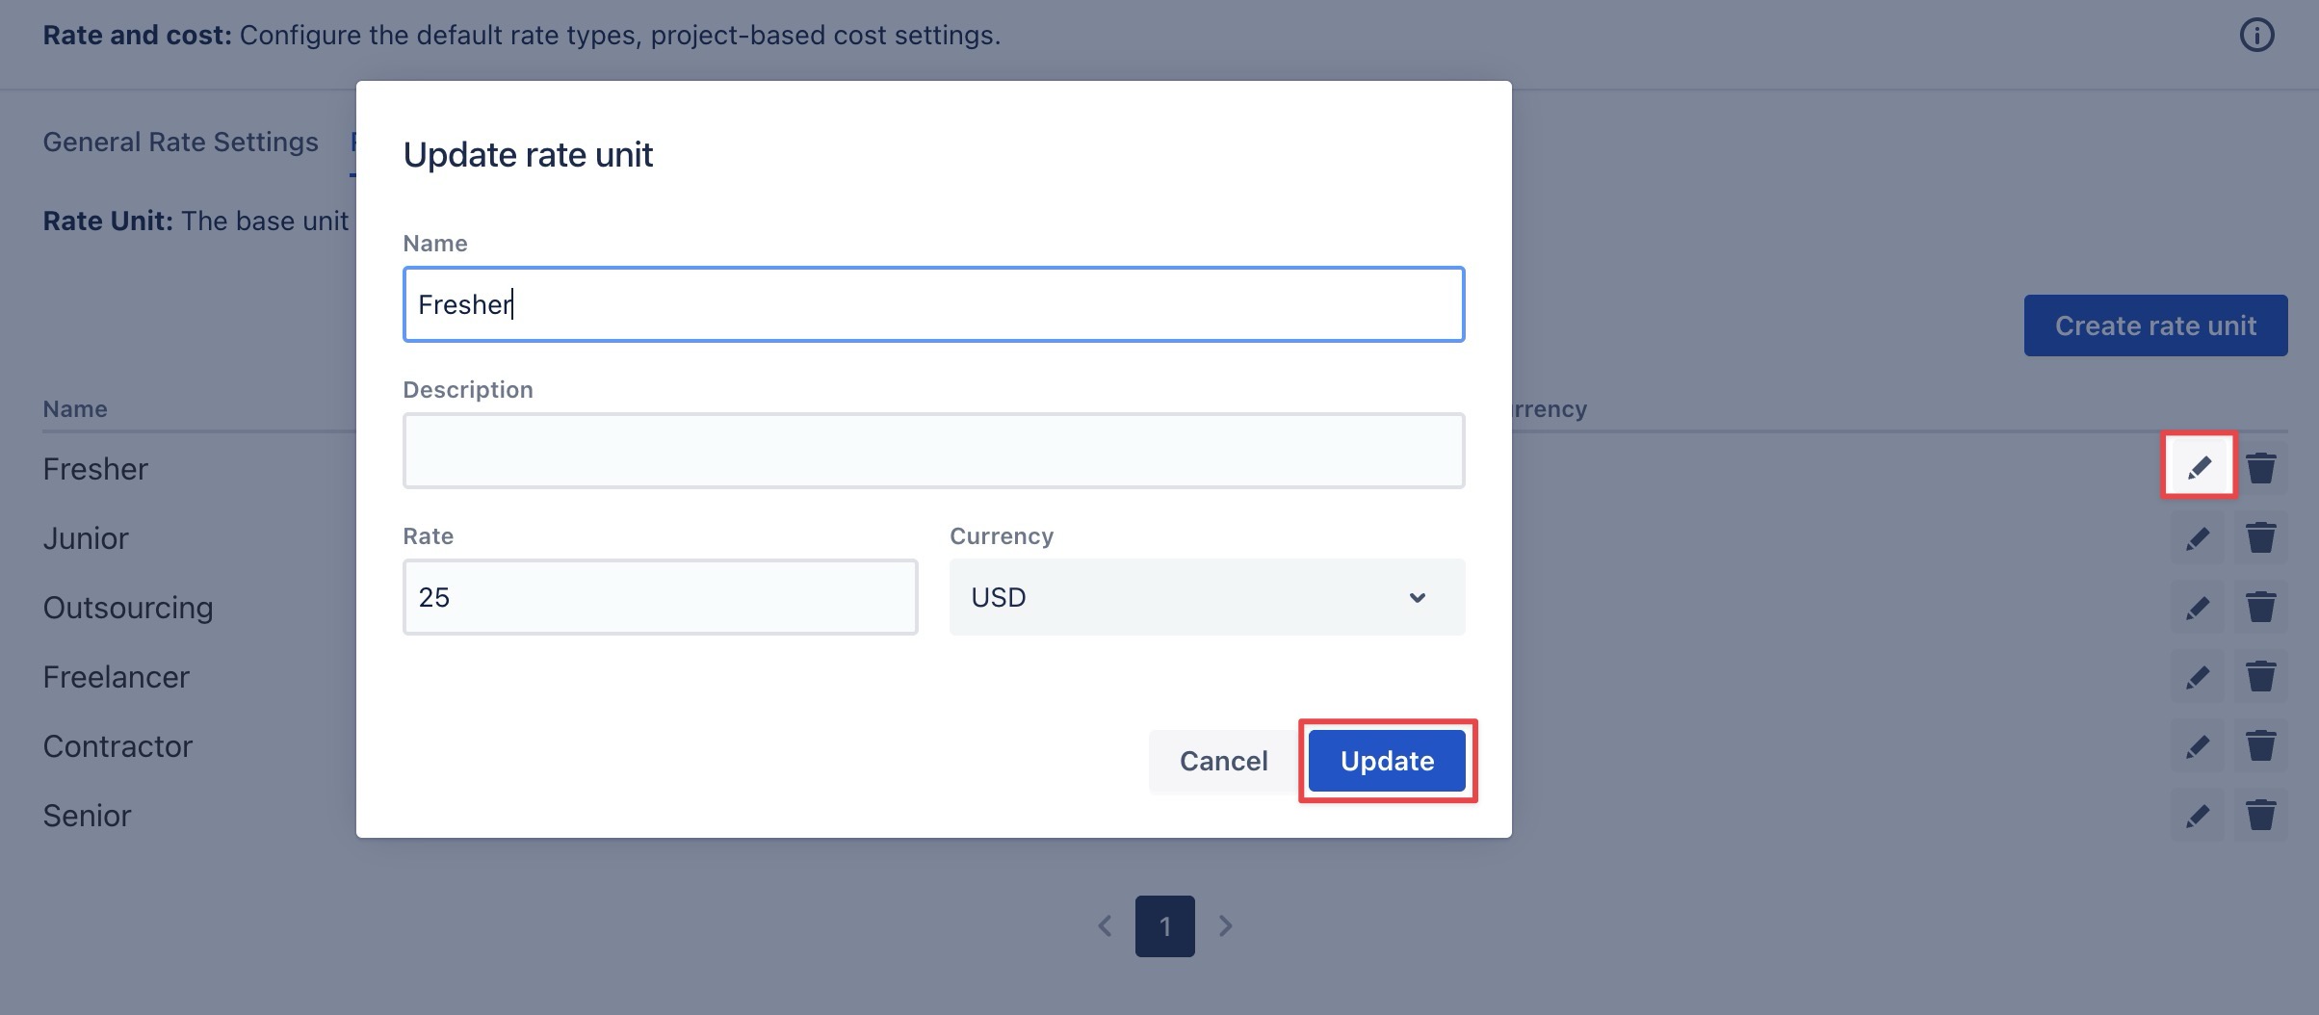The height and width of the screenshot is (1015, 2319).
Task: Click into the Description field
Action: (933, 451)
